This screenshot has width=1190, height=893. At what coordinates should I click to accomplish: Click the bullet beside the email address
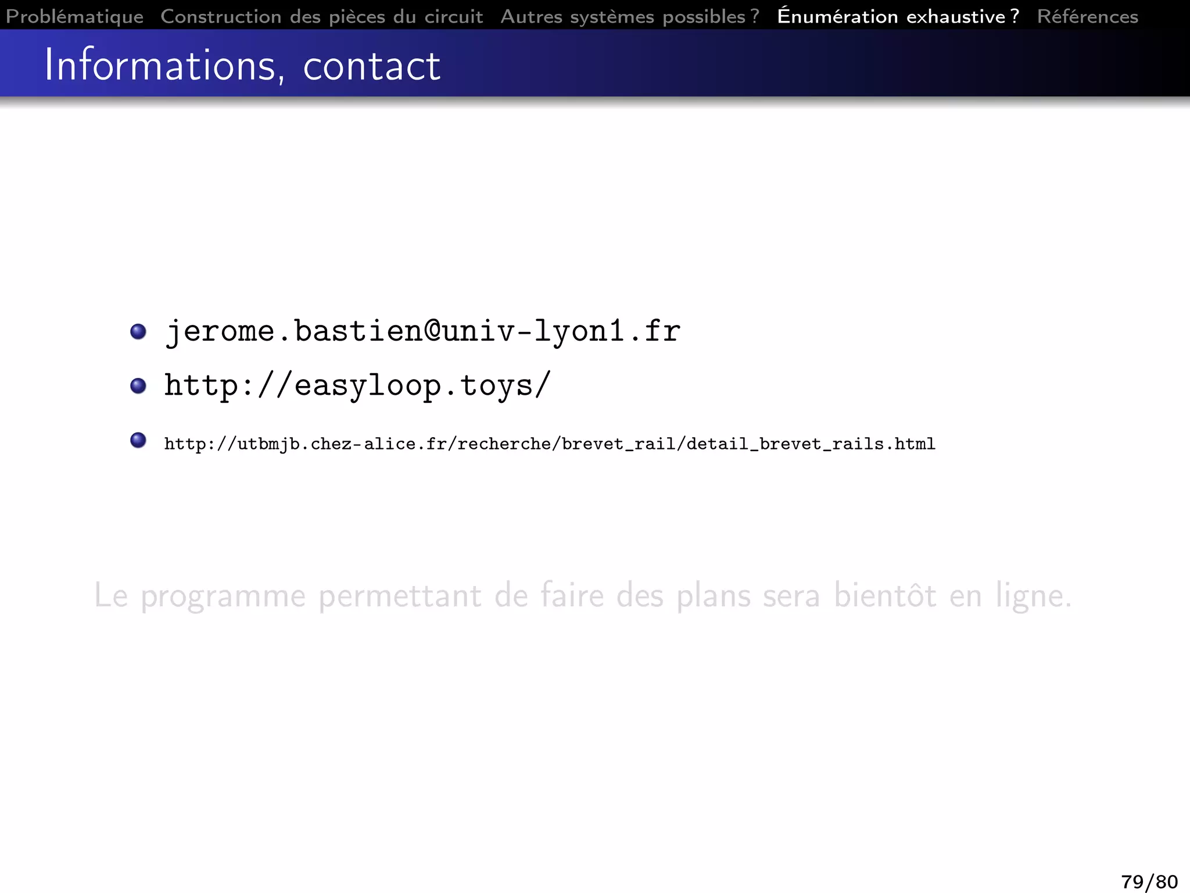point(138,331)
